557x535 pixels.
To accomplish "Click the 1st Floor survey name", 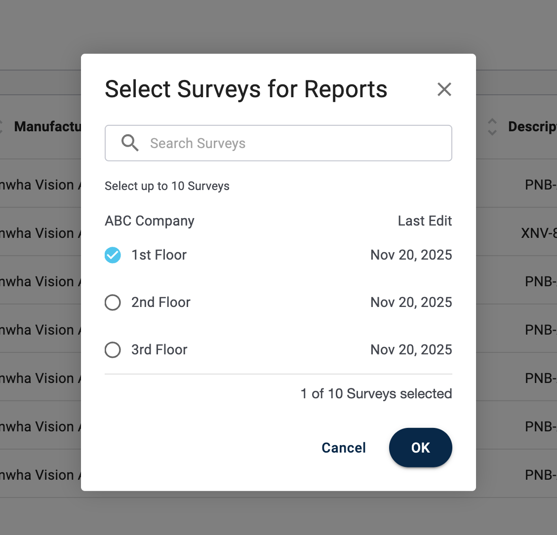I will [159, 255].
